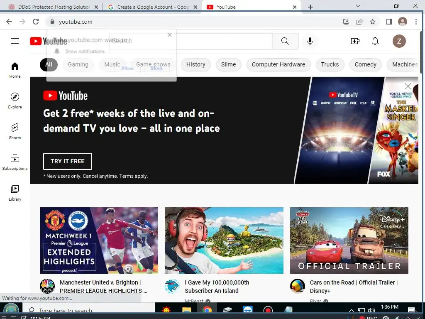
Task: Click the MrBeast island video thumbnail
Action: pyautogui.click(x=224, y=240)
